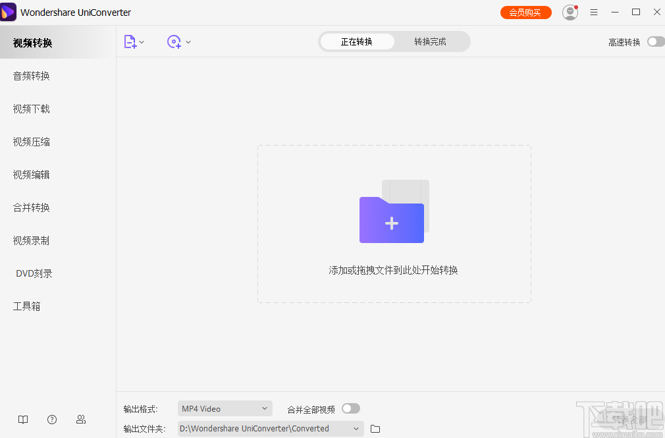Click 会员购买 purchase membership button

[x=525, y=12]
